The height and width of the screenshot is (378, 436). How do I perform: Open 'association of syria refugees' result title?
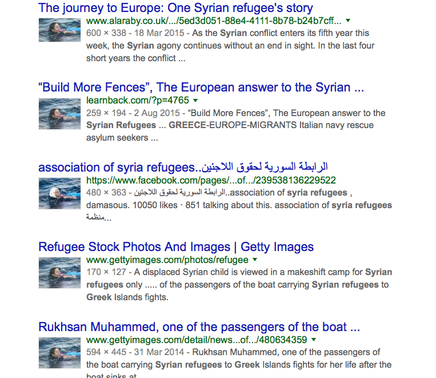tap(183, 168)
